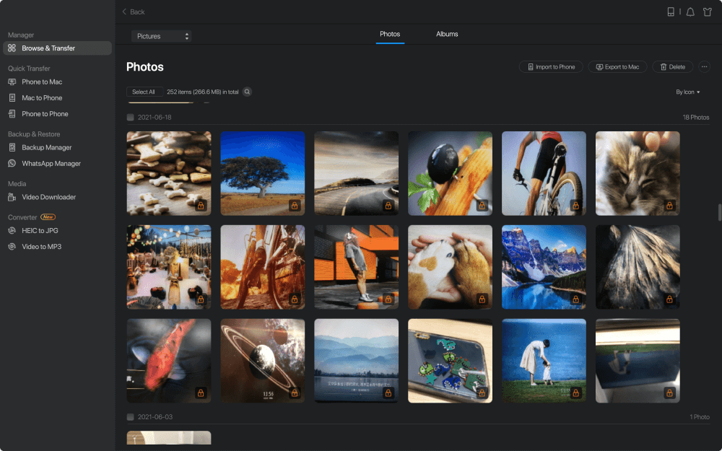
Task: Open the more options ellipsis menu
Action: coord(704,66)
